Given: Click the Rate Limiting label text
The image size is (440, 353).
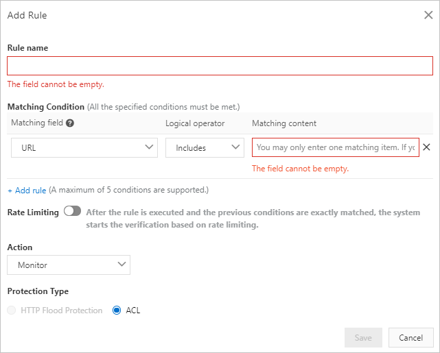Looking at the screenshot, I should [33, 212].
